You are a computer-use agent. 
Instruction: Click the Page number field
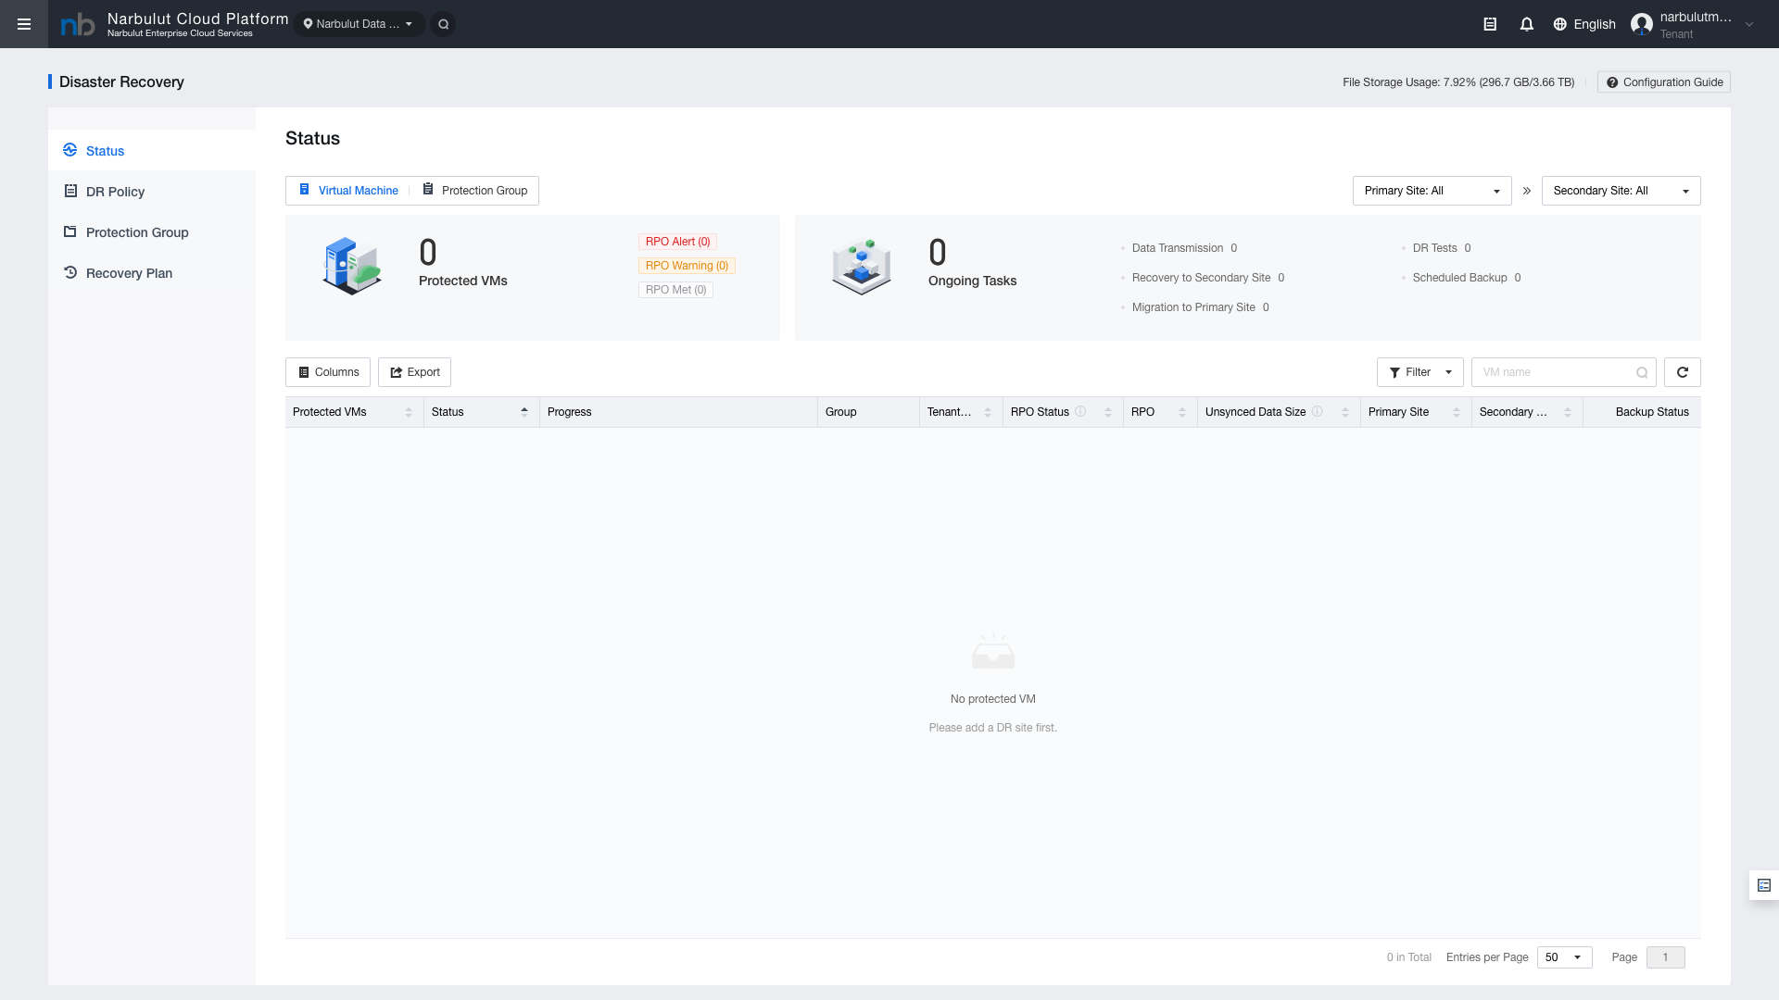coord(1665,957)
